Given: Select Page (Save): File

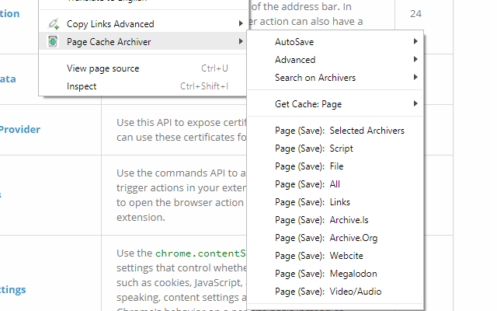Looking at the screenshot, I should [x=335, y=166].
